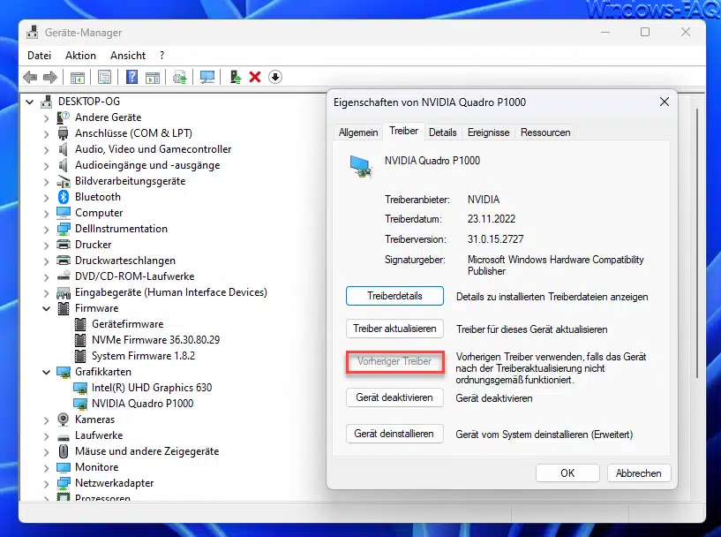Viewport: 721px width, 537px height.
Task: Open the ? help menu
Action: 161,56
